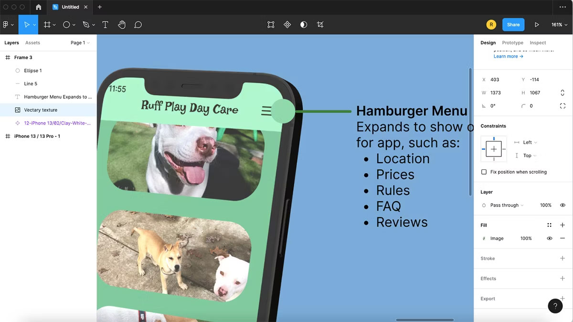
Task: Select Vectary texture layer
Action: (x=48, y=110)
